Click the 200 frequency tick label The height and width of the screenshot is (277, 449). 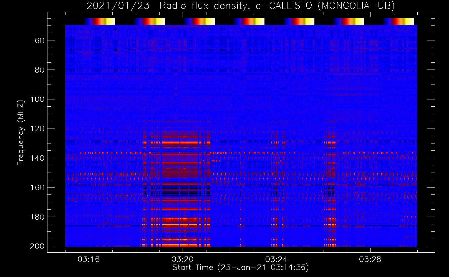(37, 246)
